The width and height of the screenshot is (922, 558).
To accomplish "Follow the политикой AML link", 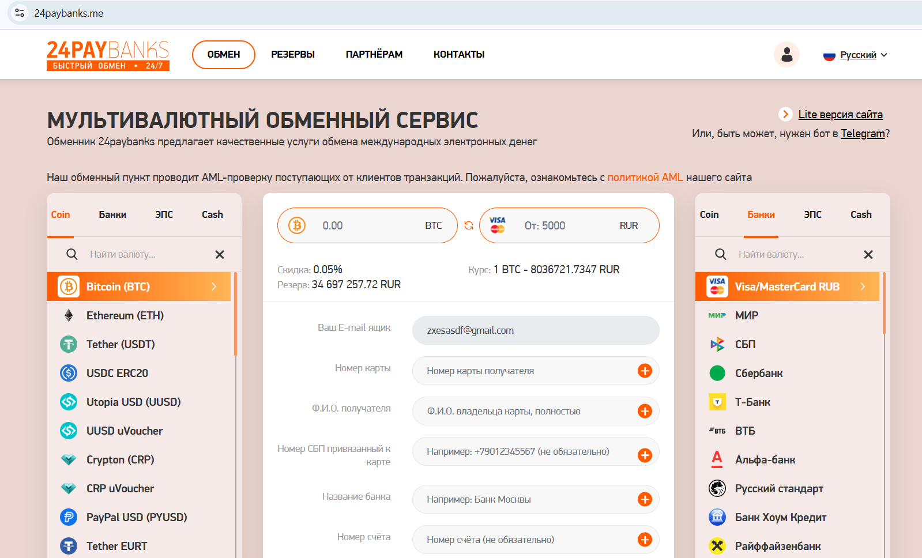I will click(x=645, y=177).
